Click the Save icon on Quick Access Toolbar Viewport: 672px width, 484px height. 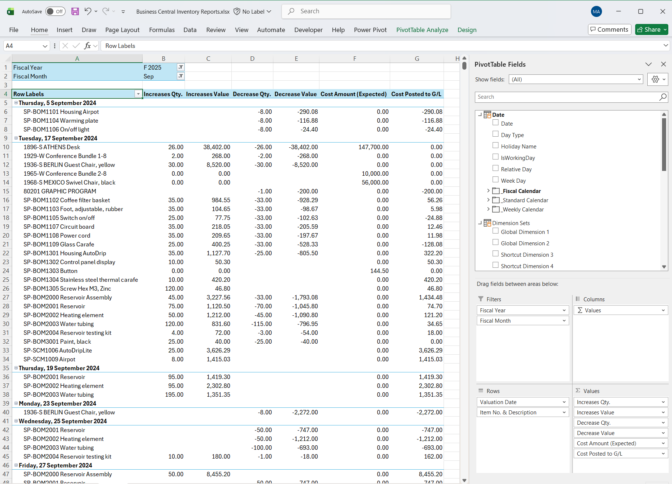coord(75,11)
